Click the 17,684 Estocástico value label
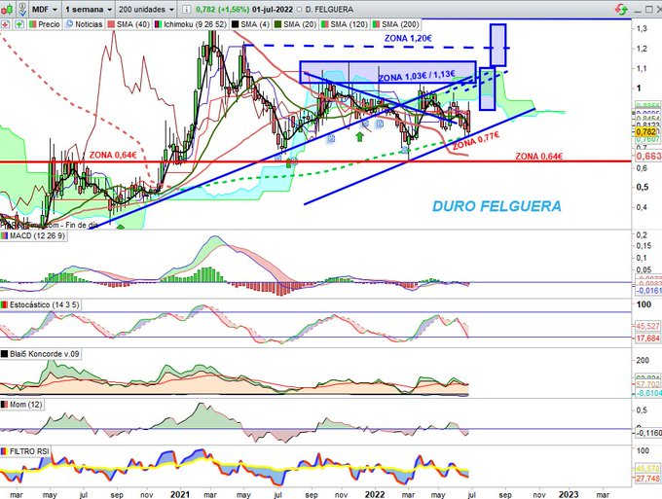Viewport: 662px width, 499px height. tap(646, 339)
